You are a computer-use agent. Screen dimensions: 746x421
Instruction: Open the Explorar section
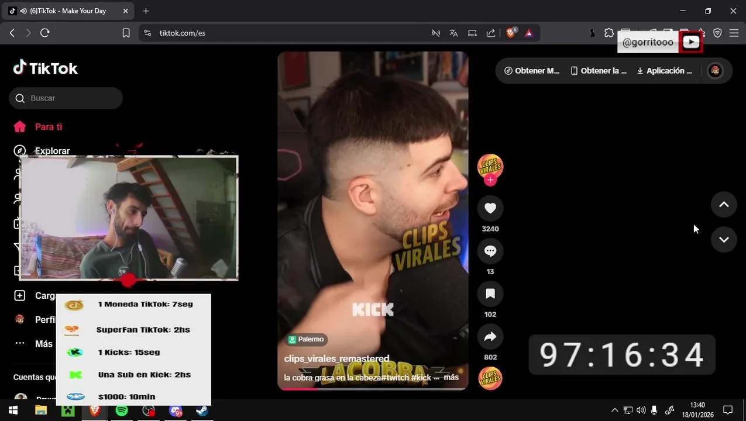[x=42, y=151]
